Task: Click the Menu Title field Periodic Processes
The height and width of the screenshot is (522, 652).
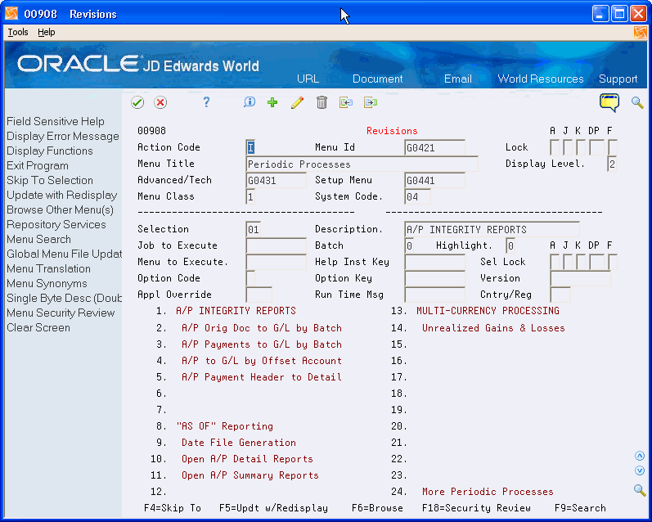Action: click(362, 164)
